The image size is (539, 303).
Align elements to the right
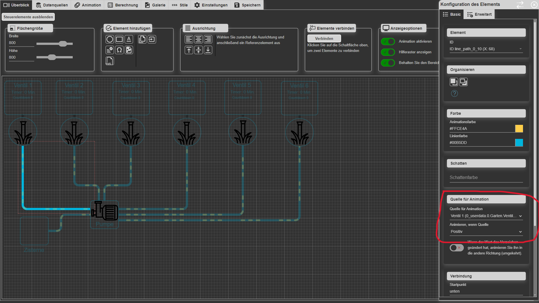(x=208, y=39)
